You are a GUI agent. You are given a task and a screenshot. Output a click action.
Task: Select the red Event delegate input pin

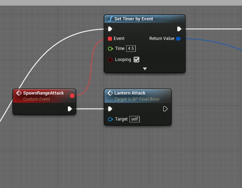tap(110, 39)
